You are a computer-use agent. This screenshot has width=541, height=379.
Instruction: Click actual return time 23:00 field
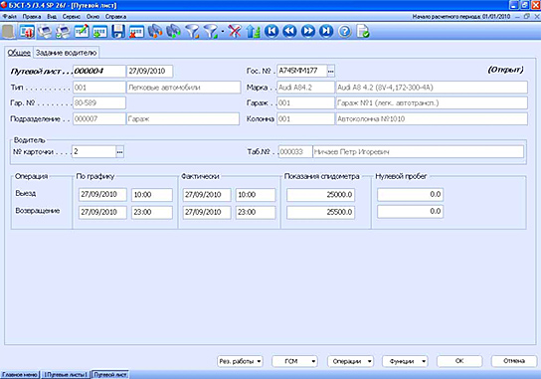(256, 212)
